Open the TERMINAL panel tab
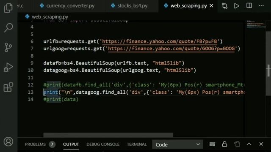 [x=137, y=144]
